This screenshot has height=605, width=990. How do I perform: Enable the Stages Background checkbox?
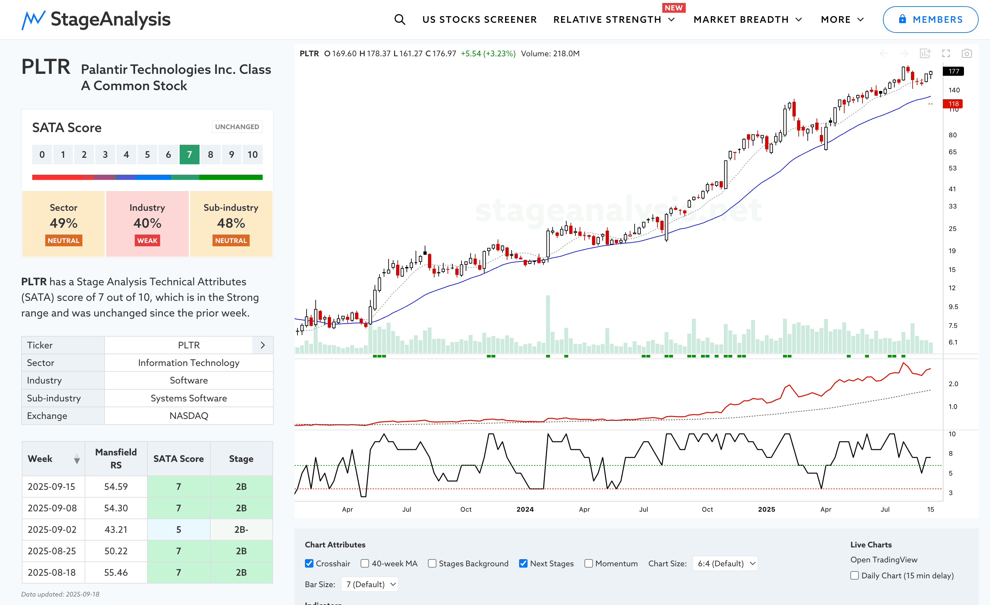432,563
